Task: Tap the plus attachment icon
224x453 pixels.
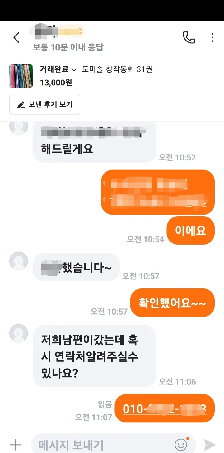Action: click(x=15, y=445)
